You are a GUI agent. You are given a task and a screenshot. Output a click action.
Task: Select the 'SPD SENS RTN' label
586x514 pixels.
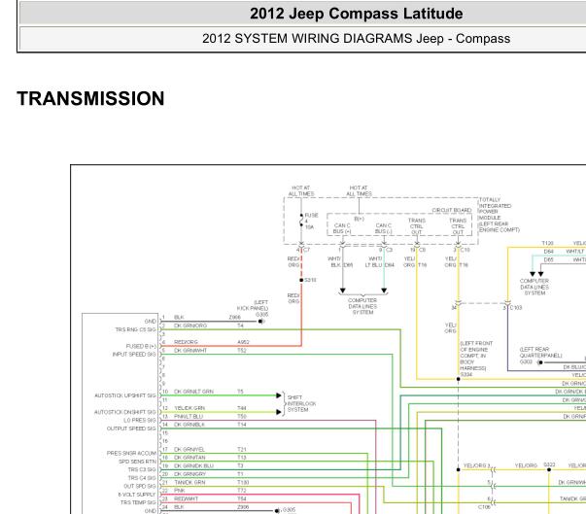click(137, 462)
